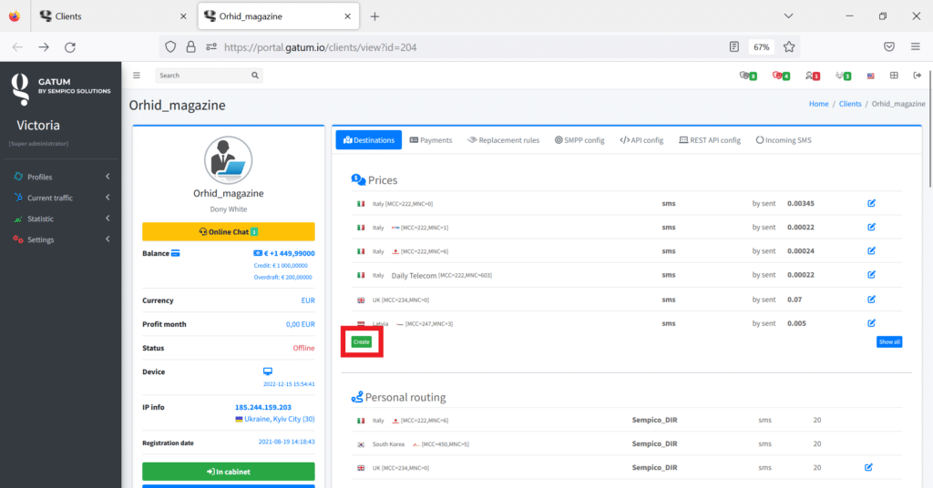Expand the Current traffic sidebar menu
The width and height of the screenshot is (933, 488).
click(x=61, y=198)
